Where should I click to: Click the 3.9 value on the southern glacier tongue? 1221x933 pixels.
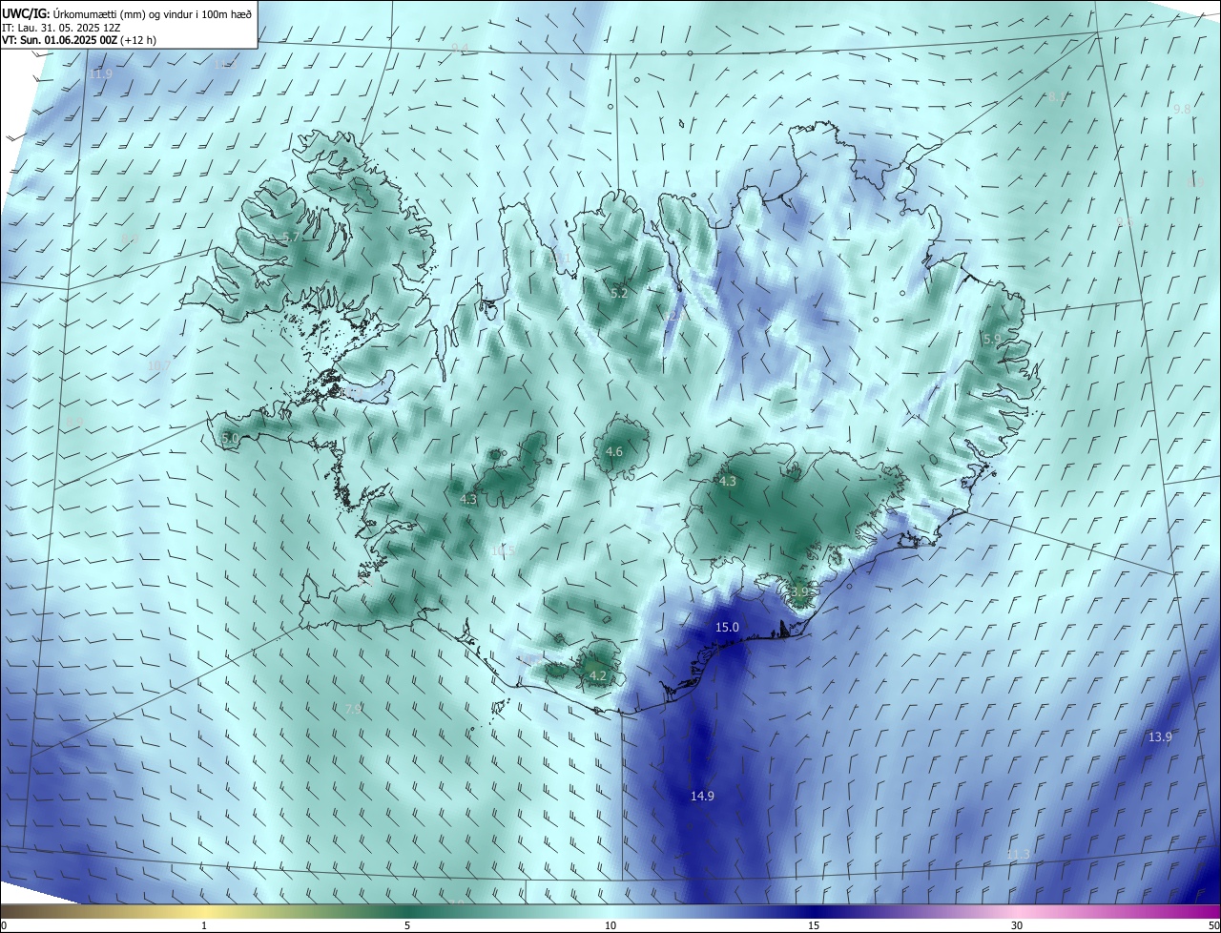click(x=799, y=591)
